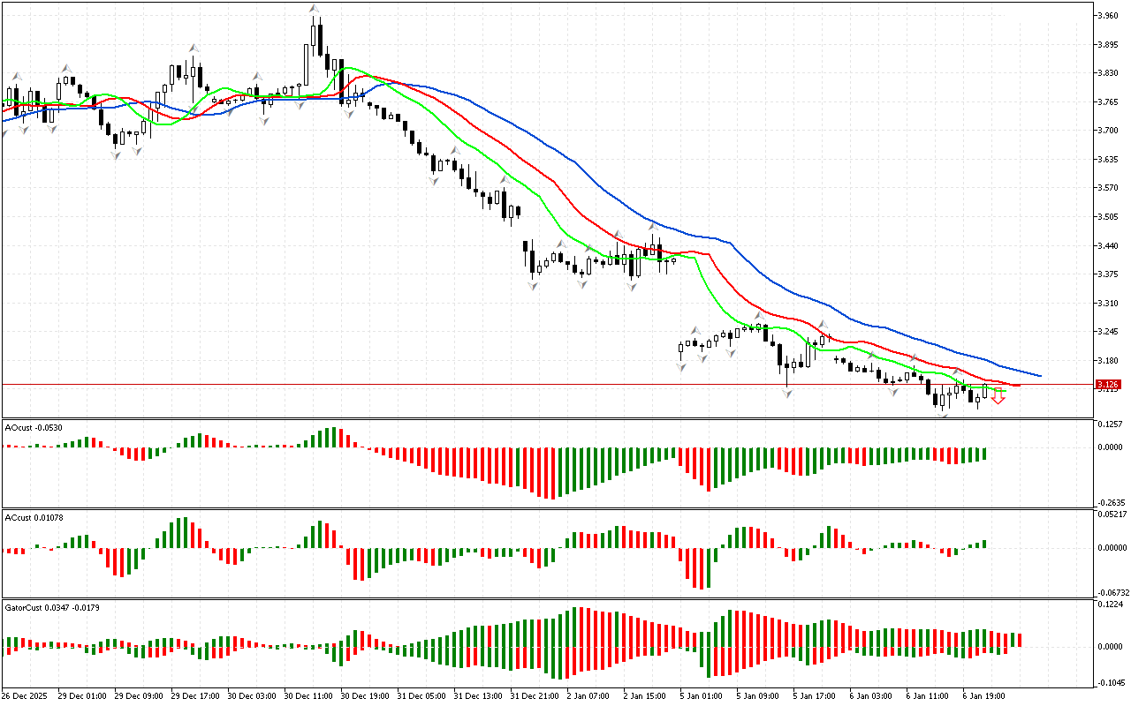This screenshot has width=1131, height=706.
Task: Click the tallest candle at the chart peak
Action: 314,35
